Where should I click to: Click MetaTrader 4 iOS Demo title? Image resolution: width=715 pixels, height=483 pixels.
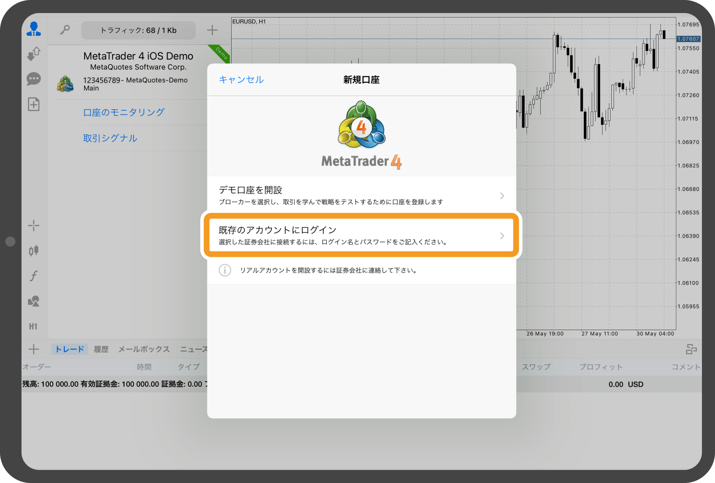coord(138,56)
